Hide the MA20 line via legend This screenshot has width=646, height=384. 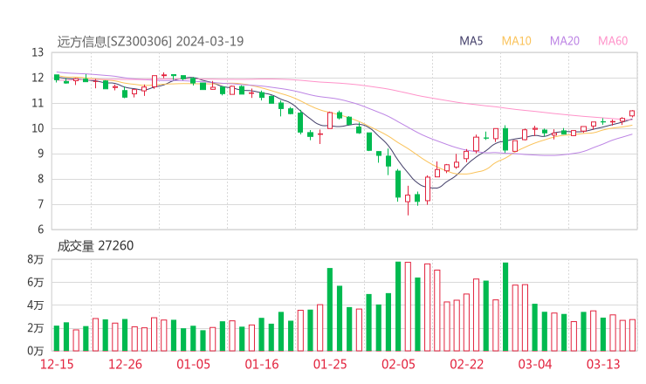click(x=565, y=40)
